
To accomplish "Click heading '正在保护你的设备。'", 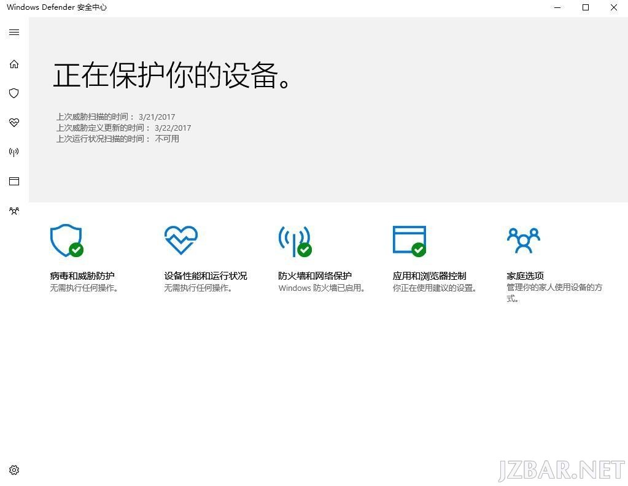I will tap(171, 75).
